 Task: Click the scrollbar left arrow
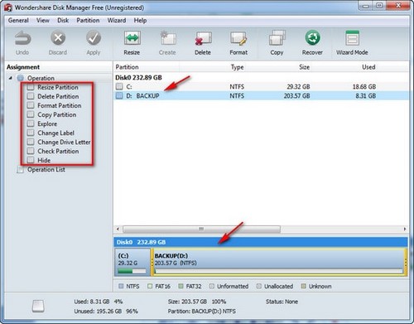click(118, 229)
